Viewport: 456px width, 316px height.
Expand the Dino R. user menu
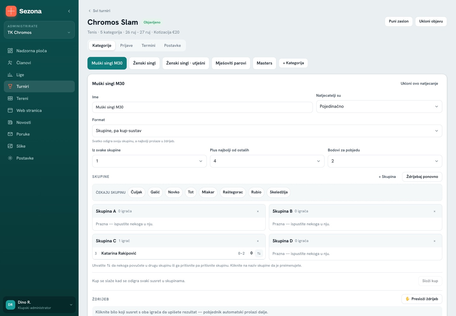click(x=39, y=305)
